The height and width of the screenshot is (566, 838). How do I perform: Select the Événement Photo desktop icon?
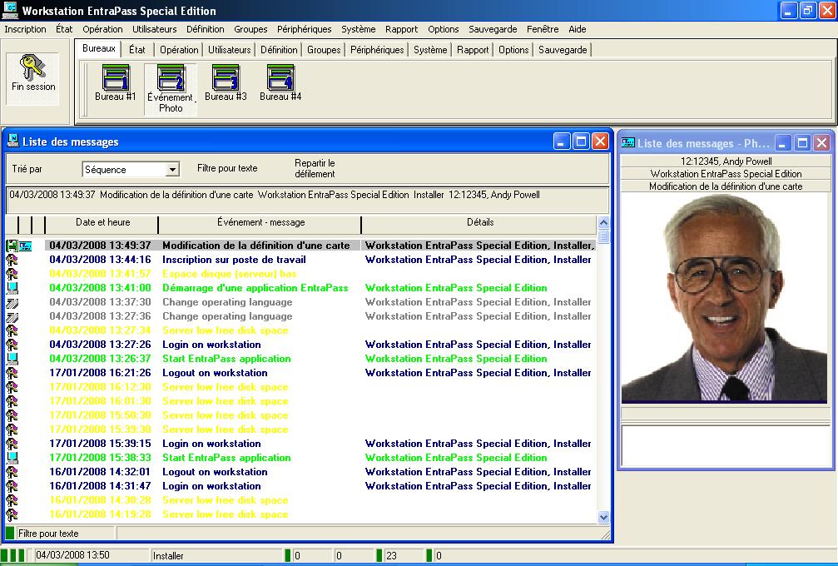pos(171,78)
